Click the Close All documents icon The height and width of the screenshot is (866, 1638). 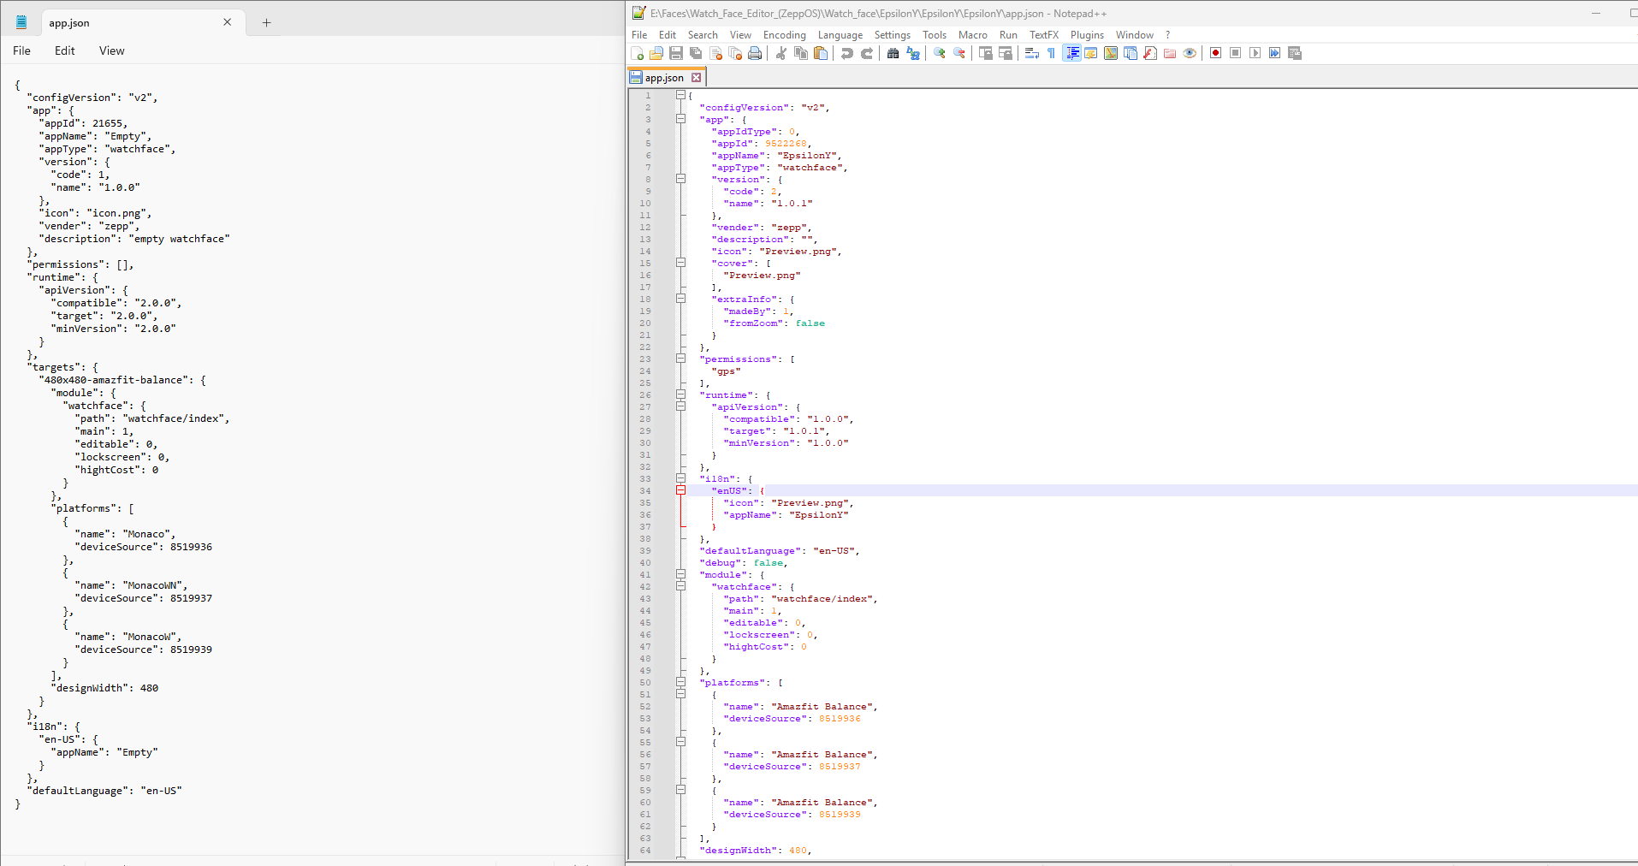735,53
